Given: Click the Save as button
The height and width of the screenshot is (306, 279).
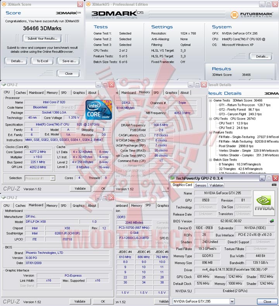Looking at the screenshot, I should (69, 61).
